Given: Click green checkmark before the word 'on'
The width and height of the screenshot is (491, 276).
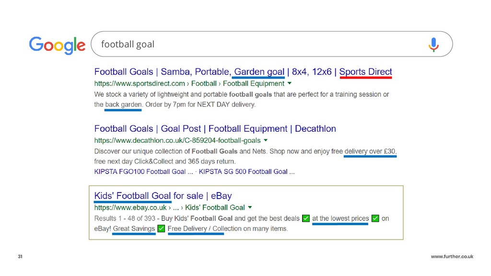Looking at the screenshot, I should 375,218.
